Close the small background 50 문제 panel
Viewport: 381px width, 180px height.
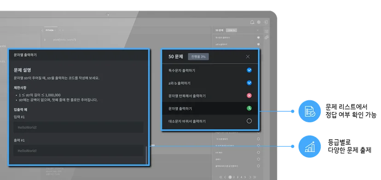(x=258, y=30)
